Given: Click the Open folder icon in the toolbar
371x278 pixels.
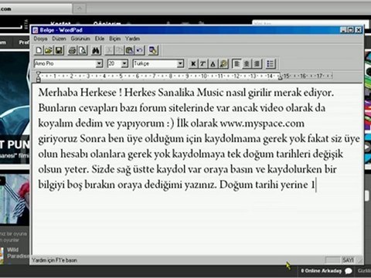Looking at the screenshot, I should (x=49, y=50).
